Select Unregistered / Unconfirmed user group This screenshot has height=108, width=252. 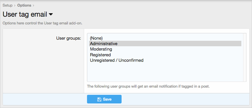165,60
